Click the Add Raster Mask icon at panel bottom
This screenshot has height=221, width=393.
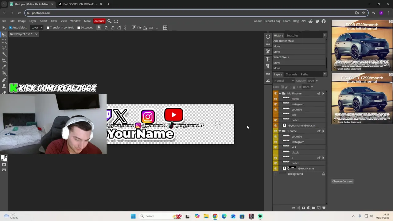pos(303,208)
